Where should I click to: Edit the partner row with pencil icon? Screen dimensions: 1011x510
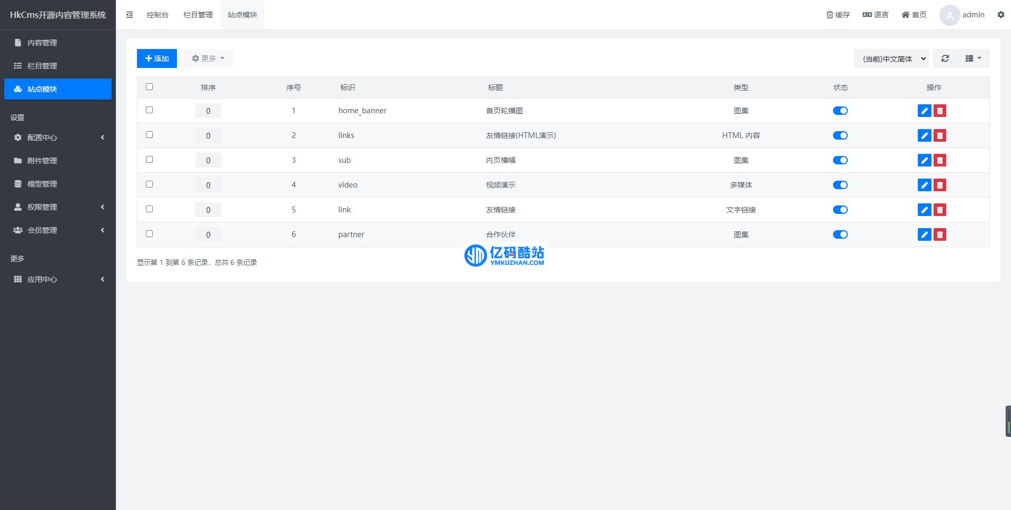[x=924, y=234]
